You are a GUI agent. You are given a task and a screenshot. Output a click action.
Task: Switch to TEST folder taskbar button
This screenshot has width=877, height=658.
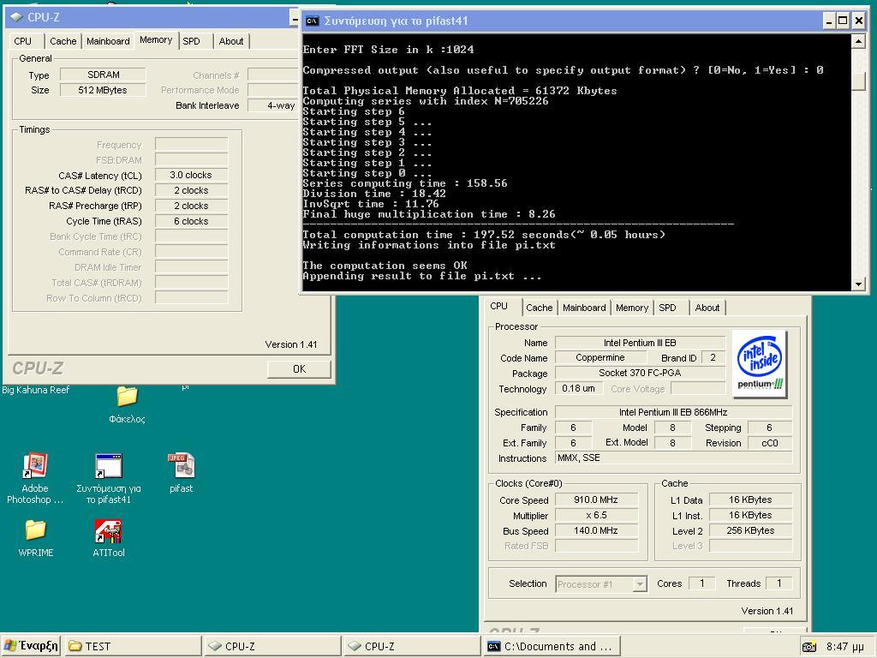(133, 646)
